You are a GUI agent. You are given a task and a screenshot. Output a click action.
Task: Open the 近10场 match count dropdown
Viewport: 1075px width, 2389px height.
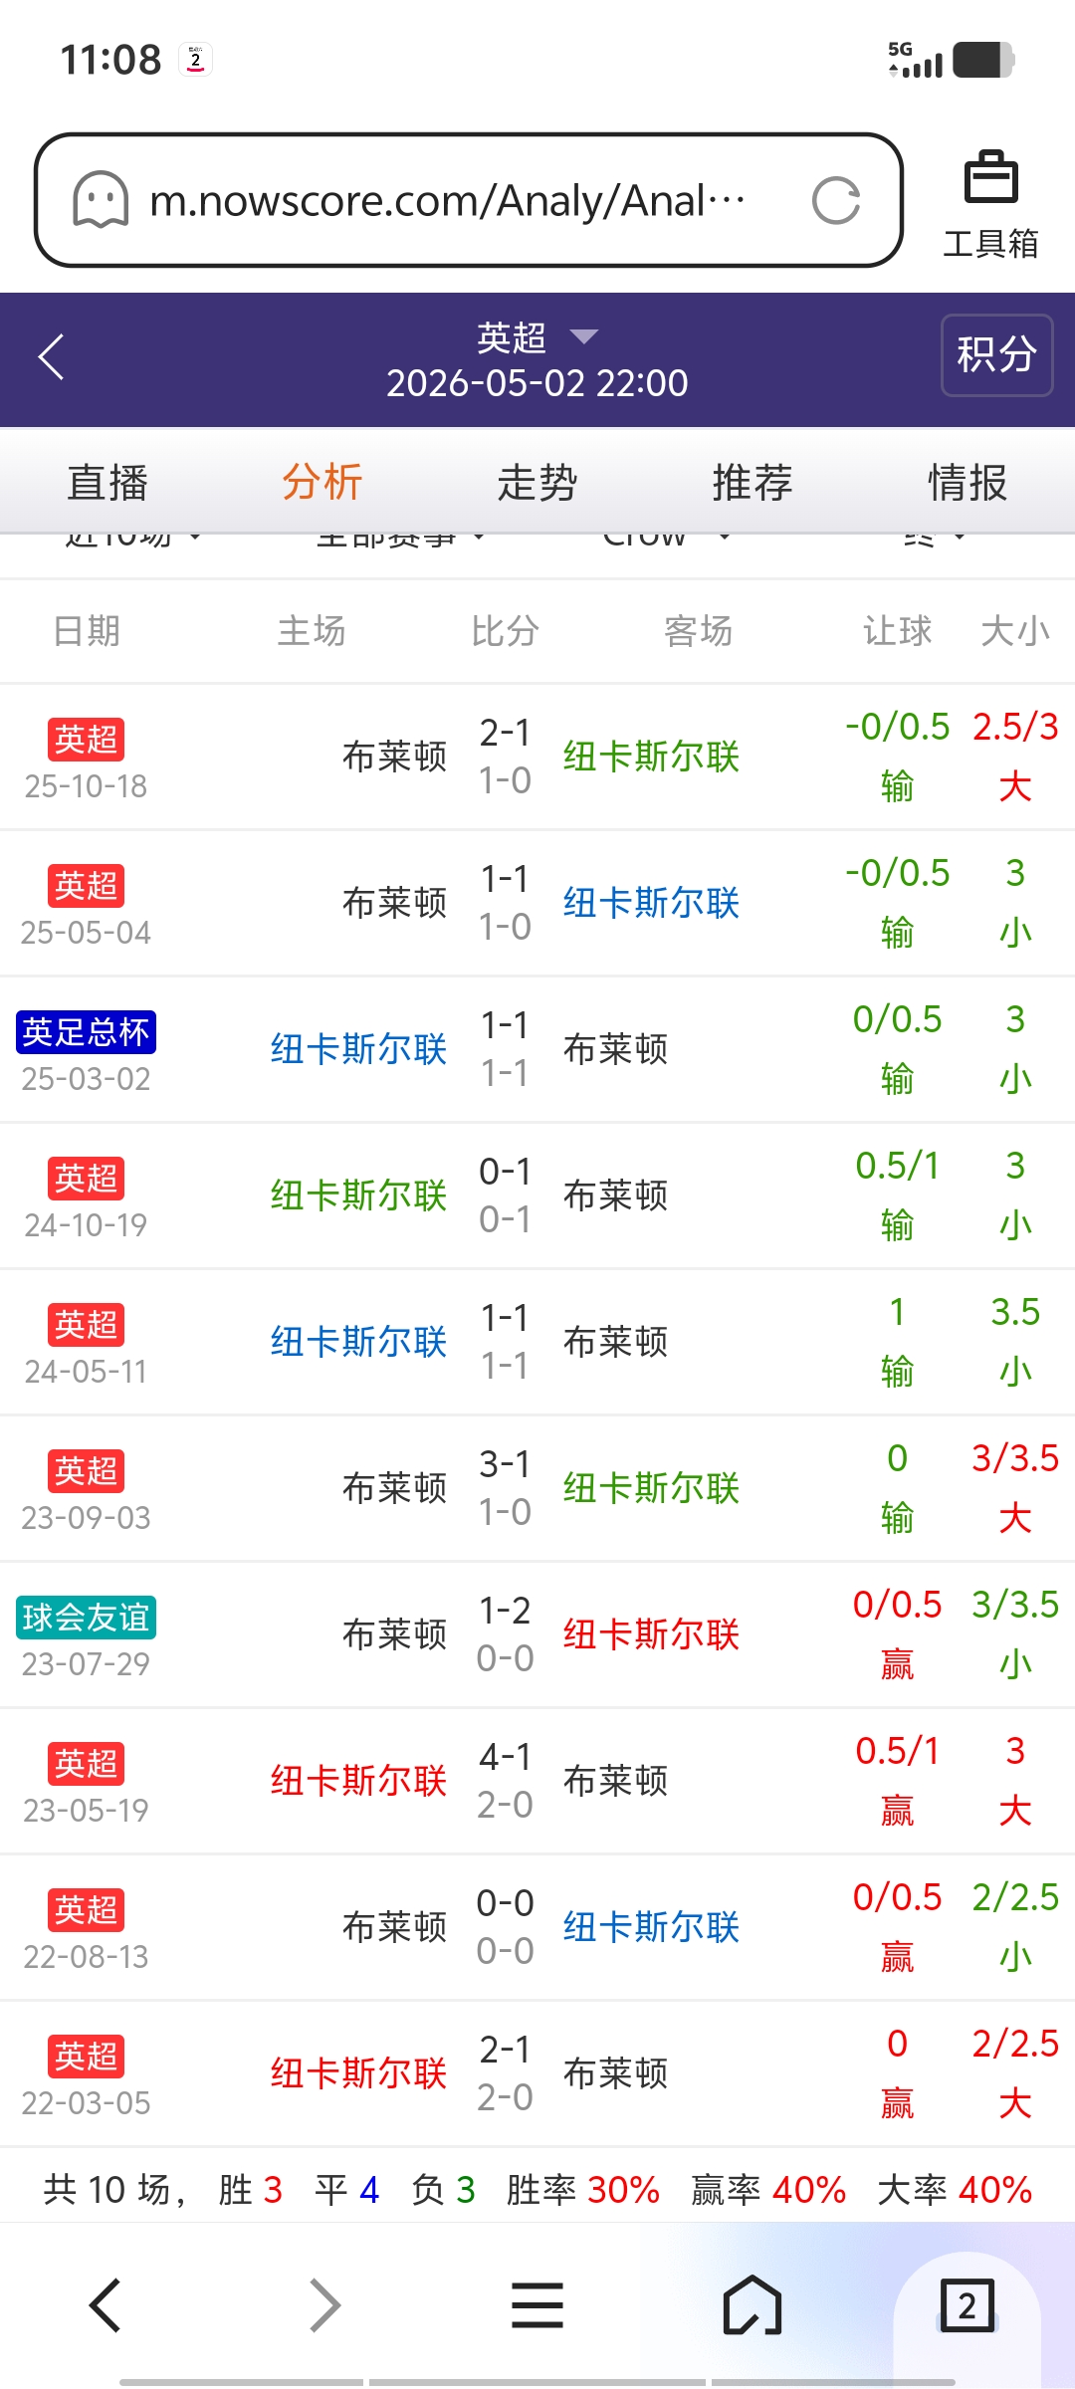pyautogui.click(x=132, y=539)
